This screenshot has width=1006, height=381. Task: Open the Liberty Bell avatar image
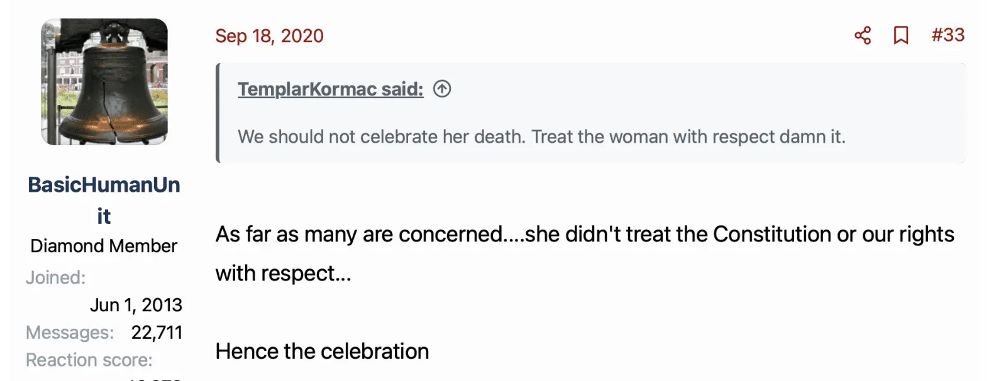104,82
